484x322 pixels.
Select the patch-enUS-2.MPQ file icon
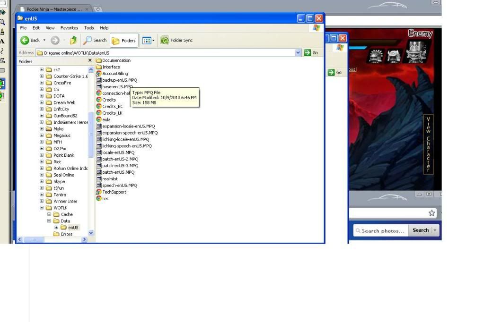coord(99,159)
